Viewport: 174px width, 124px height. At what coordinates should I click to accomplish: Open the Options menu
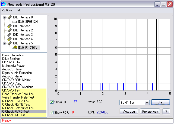point(7,10)
